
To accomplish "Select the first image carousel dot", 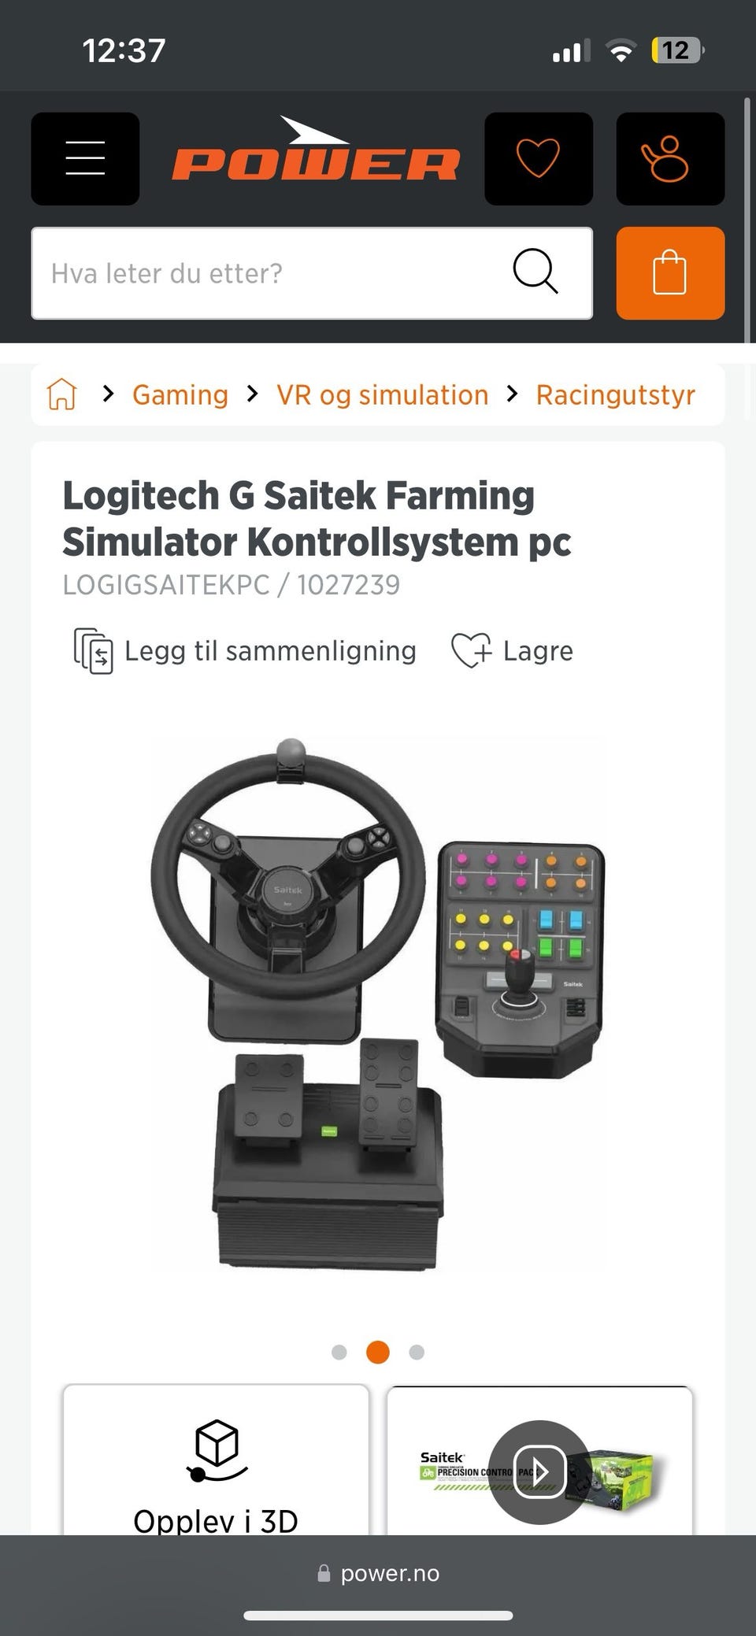I will [x=339, y=1352].
